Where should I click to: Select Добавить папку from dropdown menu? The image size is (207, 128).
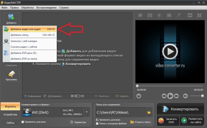(x=30, y=35)
